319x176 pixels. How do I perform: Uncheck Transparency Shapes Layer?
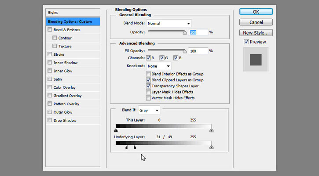148,86
